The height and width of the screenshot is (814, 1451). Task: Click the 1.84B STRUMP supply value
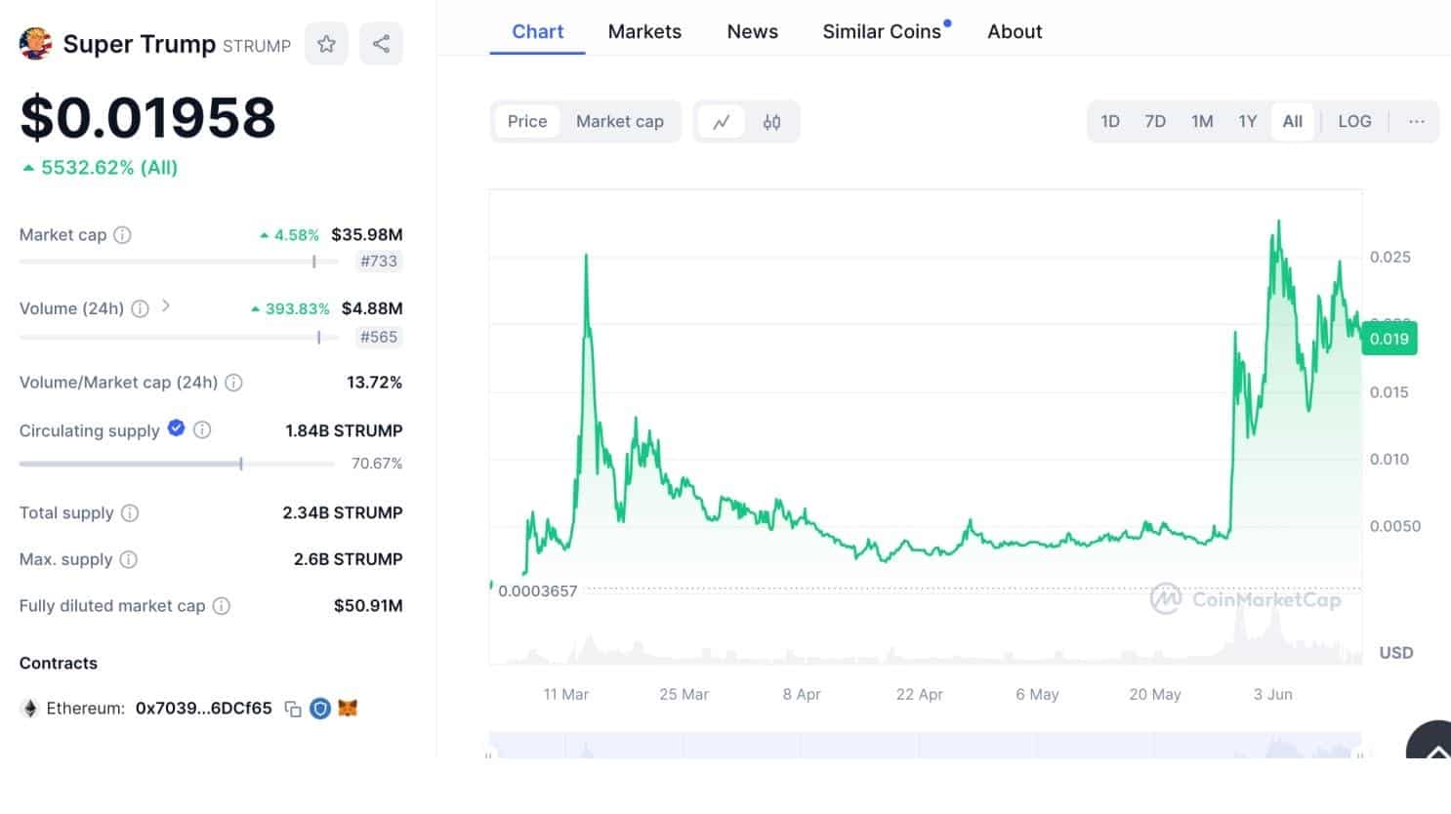(x=344, y=430)
